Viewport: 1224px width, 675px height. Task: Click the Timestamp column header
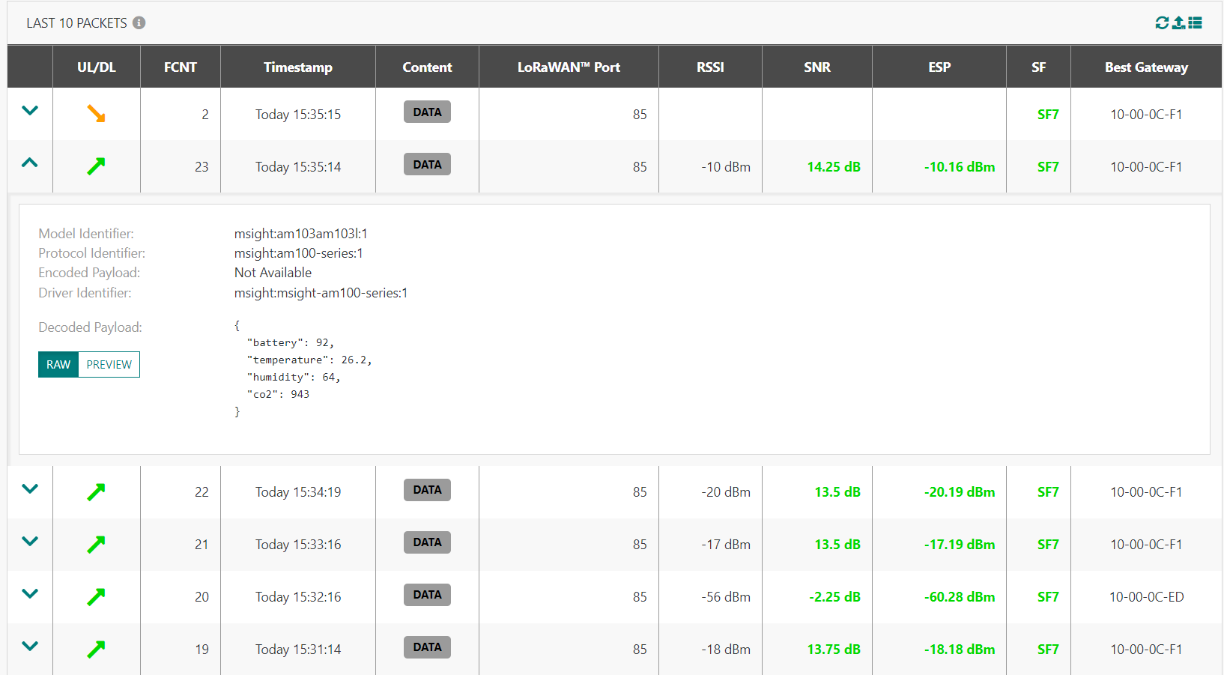click(x=297, y=67)
